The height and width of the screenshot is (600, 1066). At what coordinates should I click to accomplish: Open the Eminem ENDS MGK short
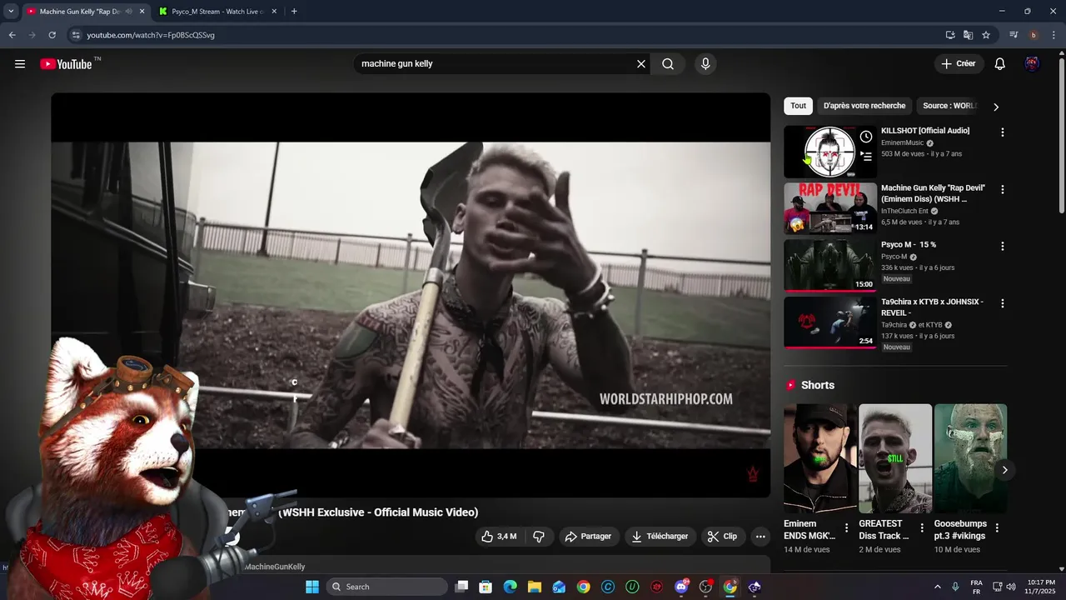[x=819, y=459]
